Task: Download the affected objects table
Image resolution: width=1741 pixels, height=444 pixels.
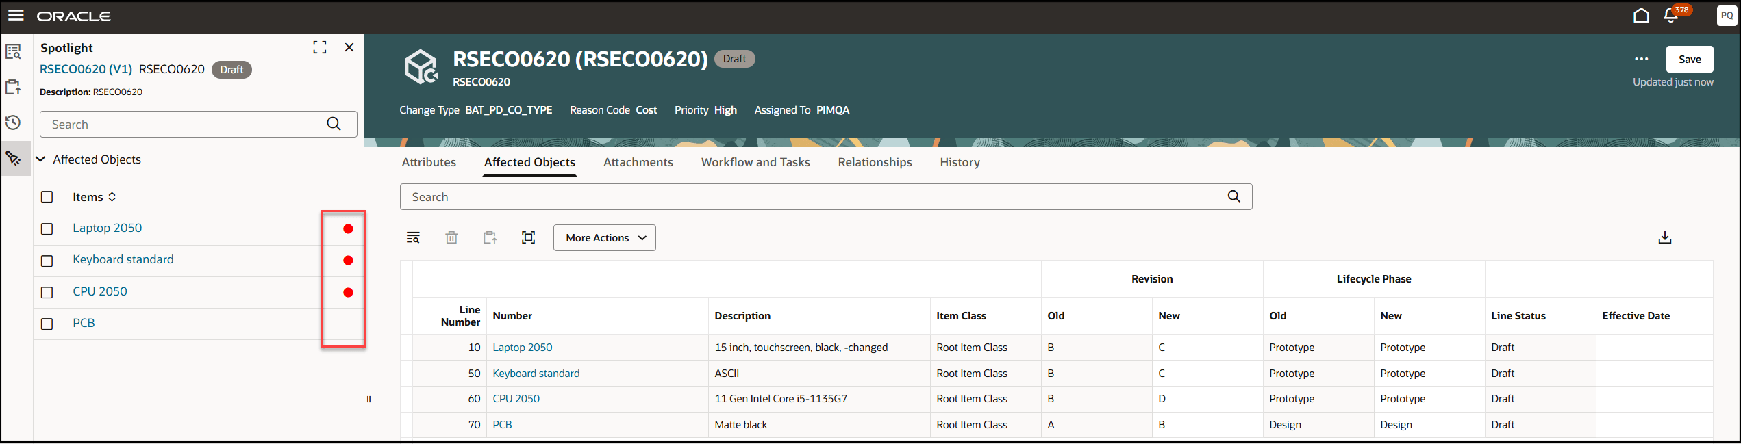Action: [x=1665, y=237]
